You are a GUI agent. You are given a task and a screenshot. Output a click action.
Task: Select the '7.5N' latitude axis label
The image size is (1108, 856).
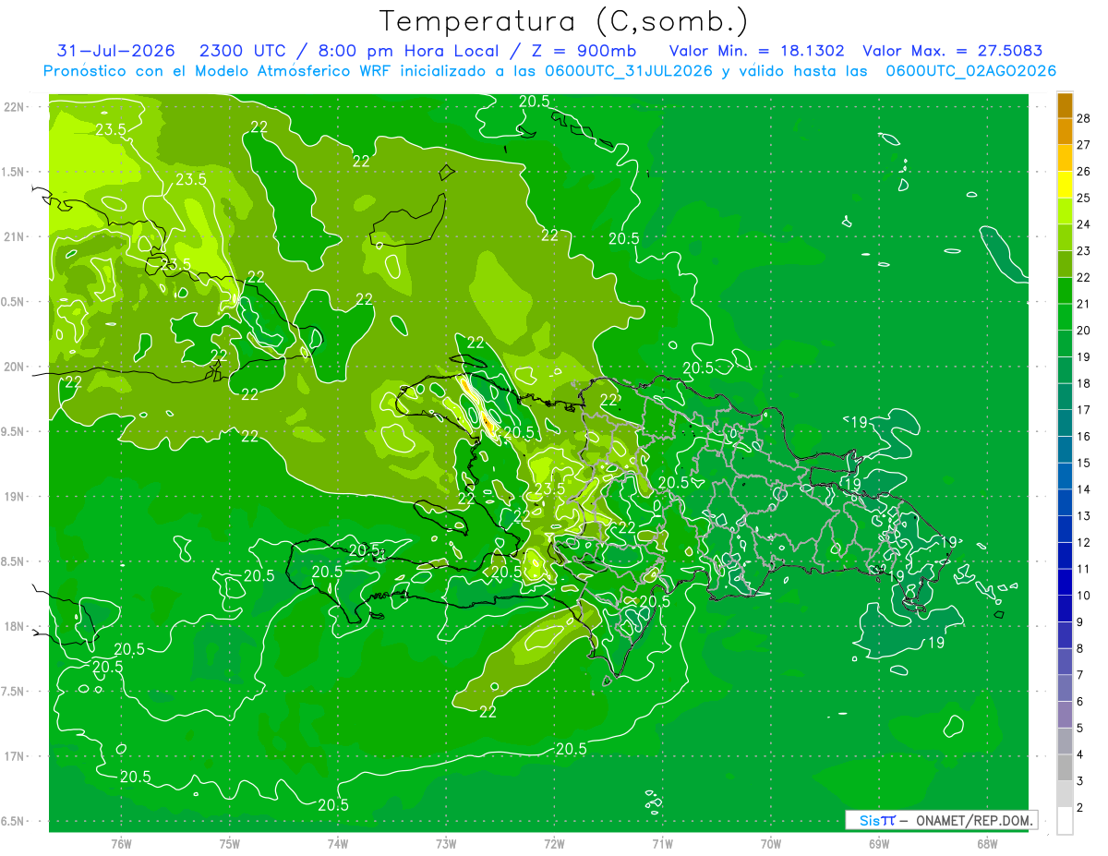coord(13,692)
